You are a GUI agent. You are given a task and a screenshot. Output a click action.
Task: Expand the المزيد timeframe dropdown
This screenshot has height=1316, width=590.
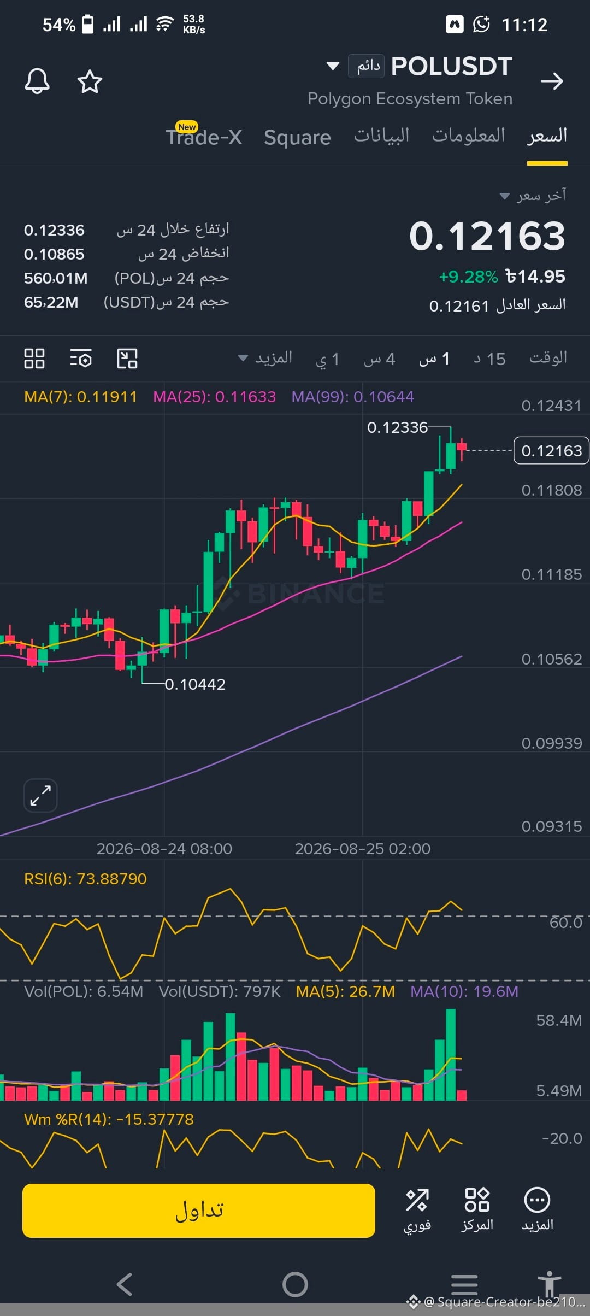tap(265, 358)
